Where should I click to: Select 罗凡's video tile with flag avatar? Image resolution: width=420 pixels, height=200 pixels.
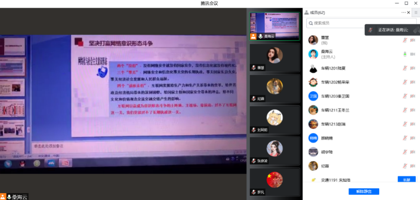pos(275,182)
